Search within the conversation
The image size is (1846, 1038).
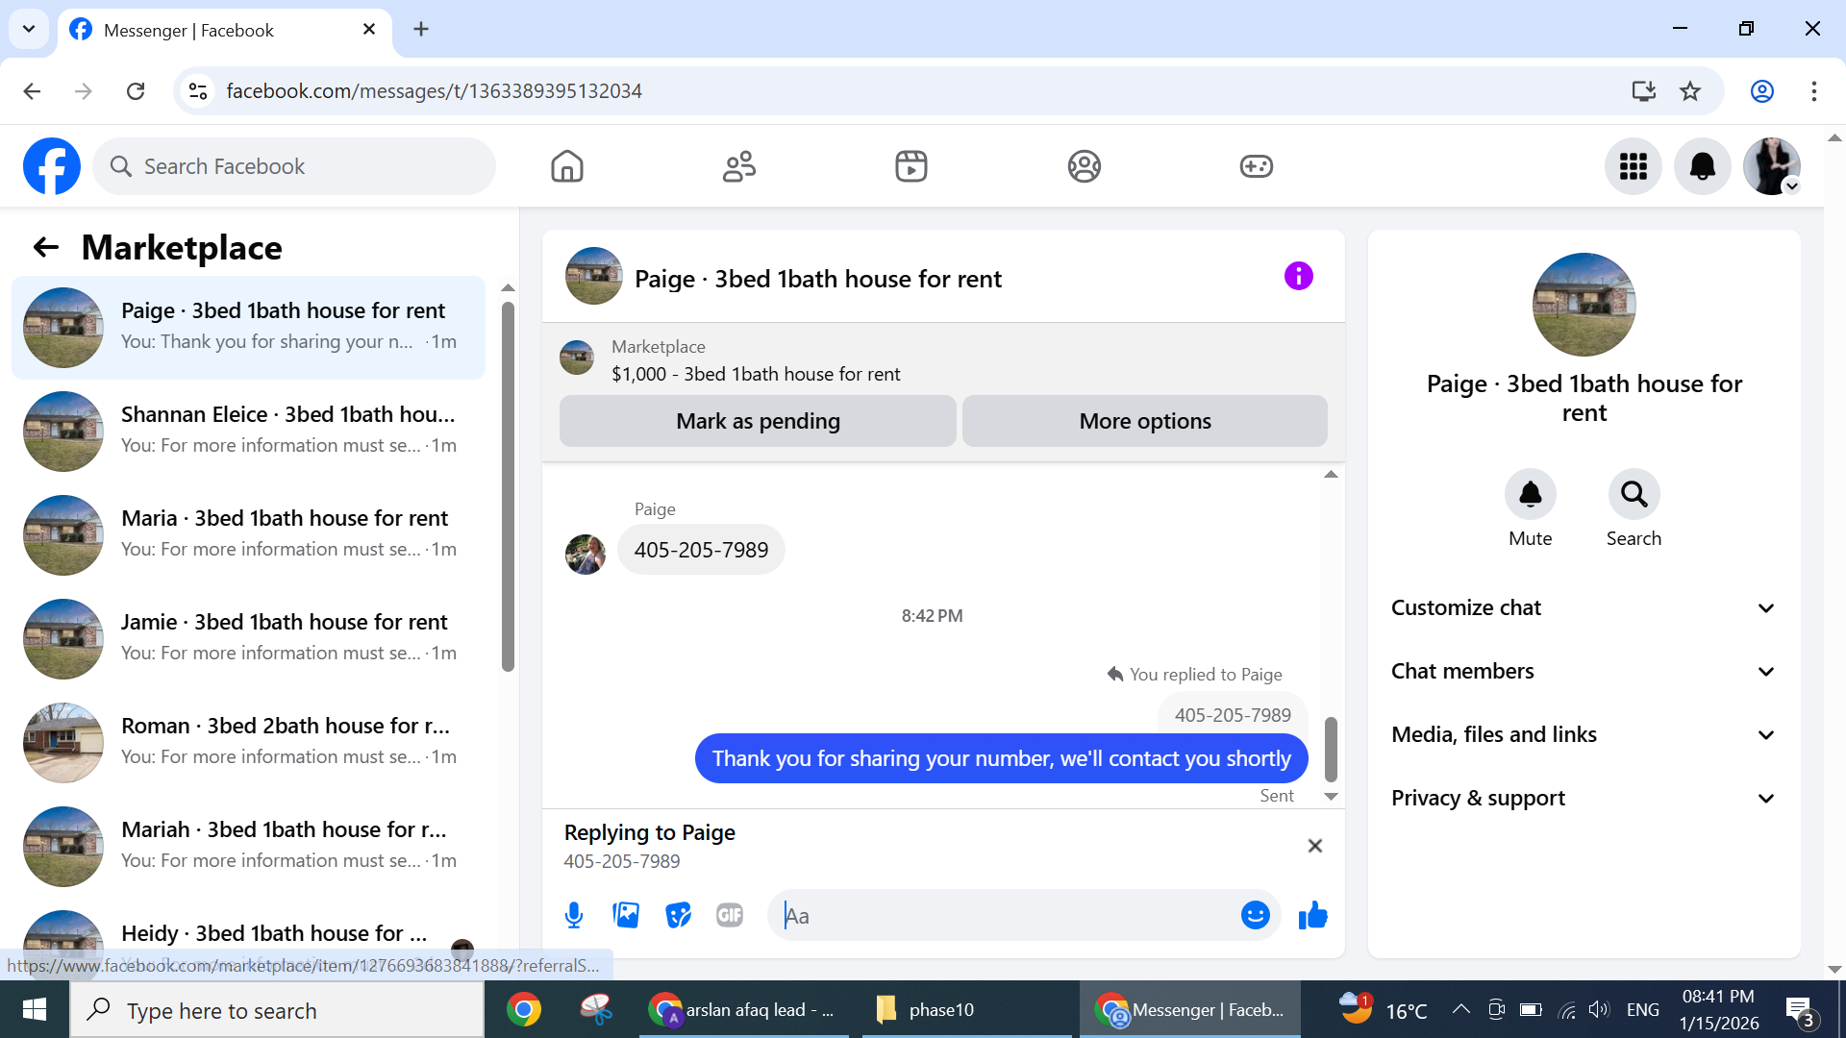[x=1634, y=494]
